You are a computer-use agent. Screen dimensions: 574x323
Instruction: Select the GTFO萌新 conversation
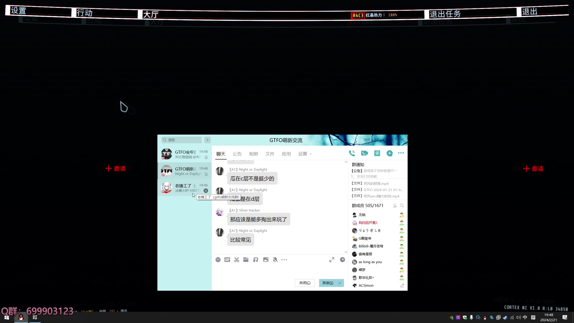click(184, 171)
